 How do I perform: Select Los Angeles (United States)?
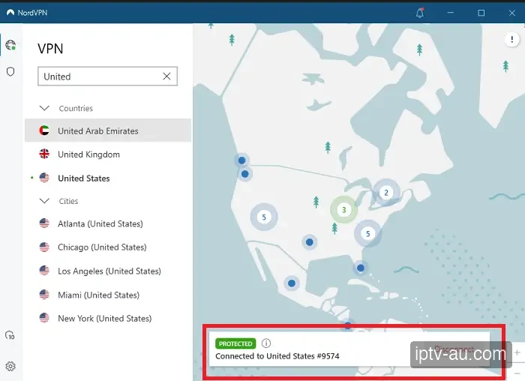(x=108, y=271)
